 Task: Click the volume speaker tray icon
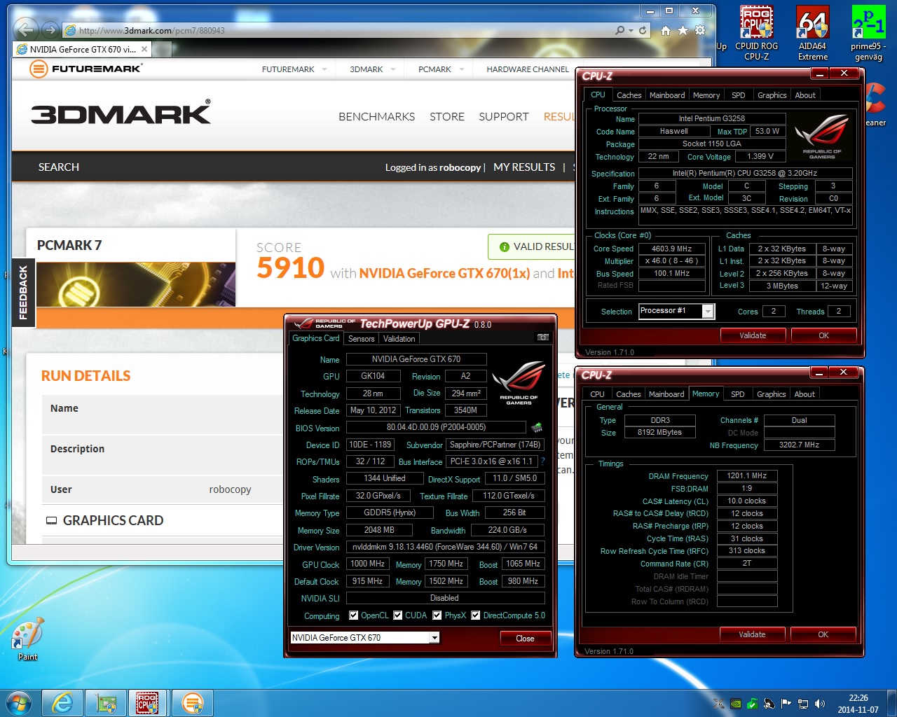click(x=820, y=704)
